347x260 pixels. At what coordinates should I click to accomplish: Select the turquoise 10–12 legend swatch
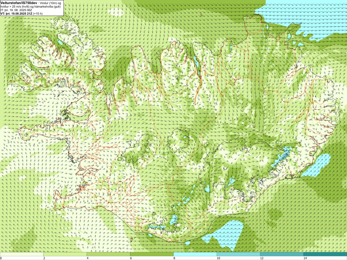[x=239, y=254]
